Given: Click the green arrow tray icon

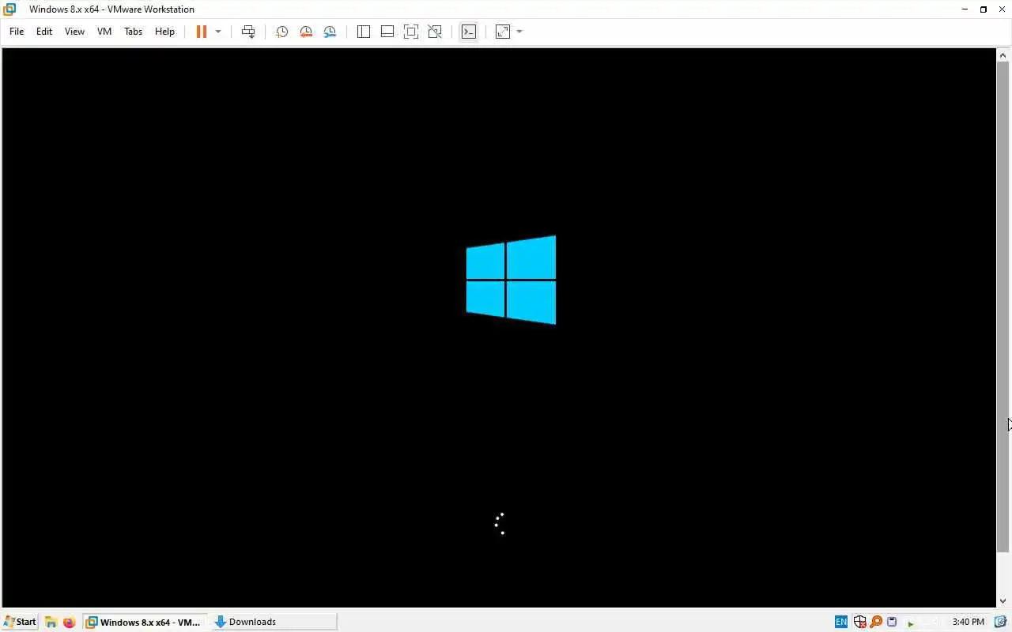Looking at the screenshot, I should pyautogui.click(x=911, y=623).
